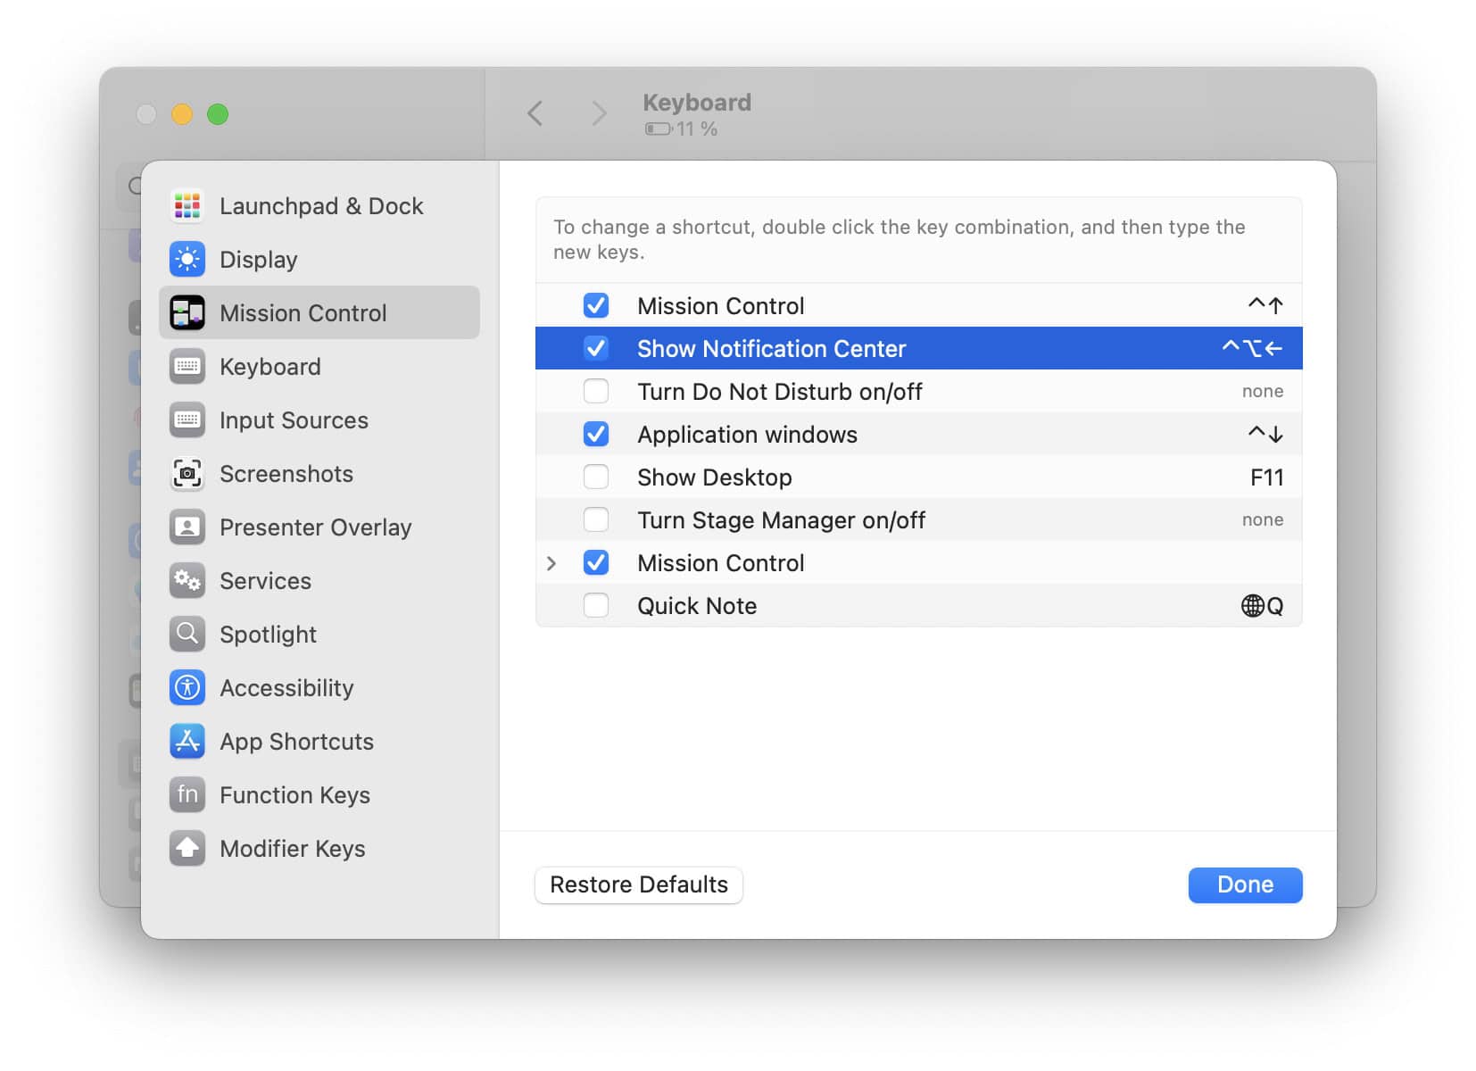Image resolution: width=1476 pixels, height=1071 pixels.
Task: Click the Presenter Overlay icon
Action: click(187, 527)
